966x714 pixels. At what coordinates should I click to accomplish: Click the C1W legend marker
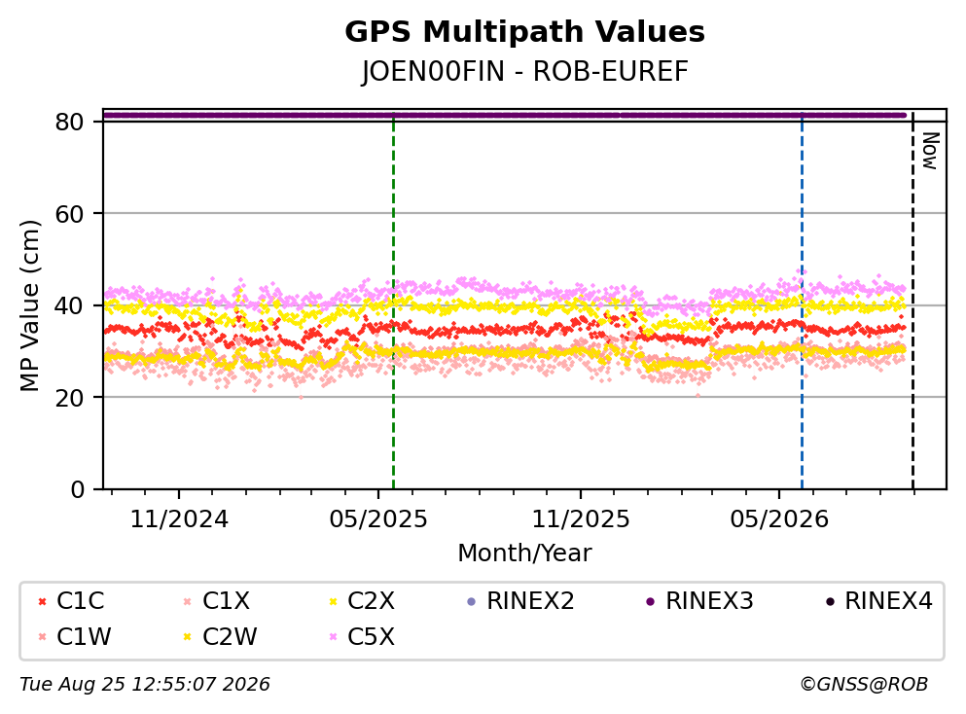[42, 636]
